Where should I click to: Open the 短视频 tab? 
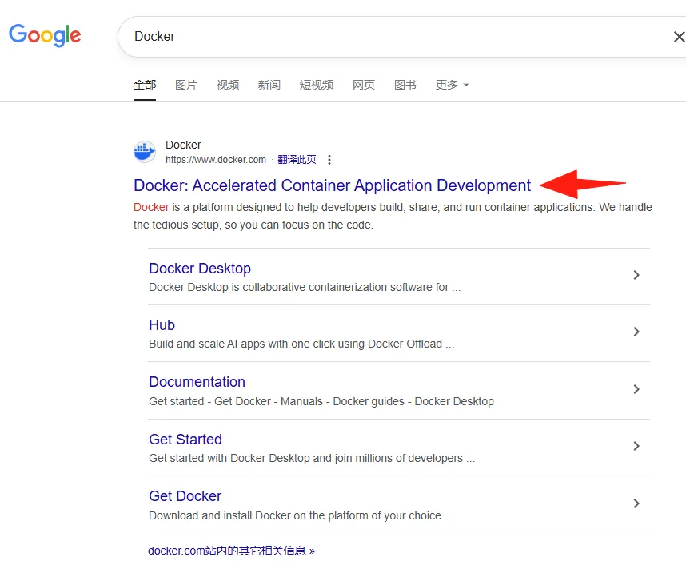(317, 85)
